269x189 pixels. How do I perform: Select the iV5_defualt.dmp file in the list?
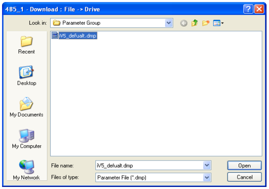tap(78, 36)
